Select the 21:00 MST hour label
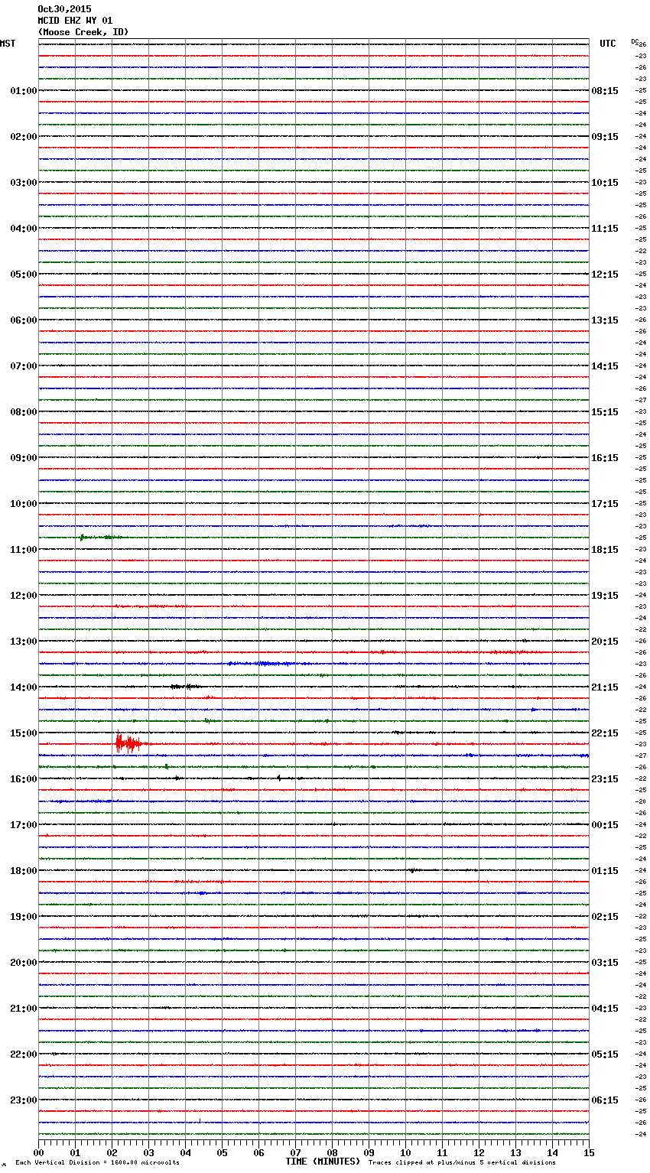The image size is (650, 1173). 24,1009
